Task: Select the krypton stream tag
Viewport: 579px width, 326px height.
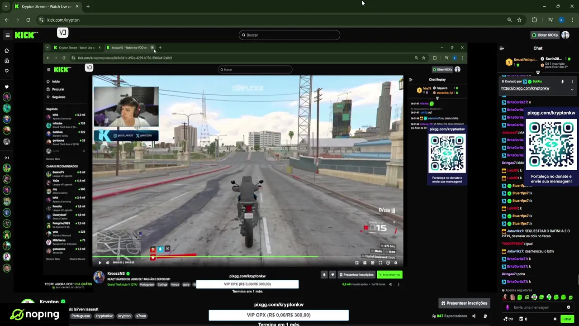Action: 124,316
